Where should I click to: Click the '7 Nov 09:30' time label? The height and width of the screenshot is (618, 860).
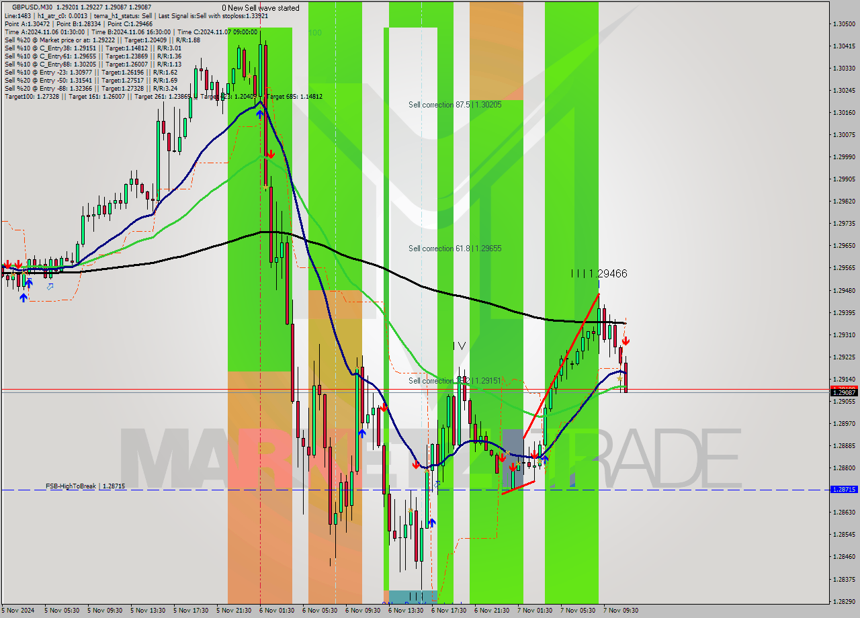(621, 611)
